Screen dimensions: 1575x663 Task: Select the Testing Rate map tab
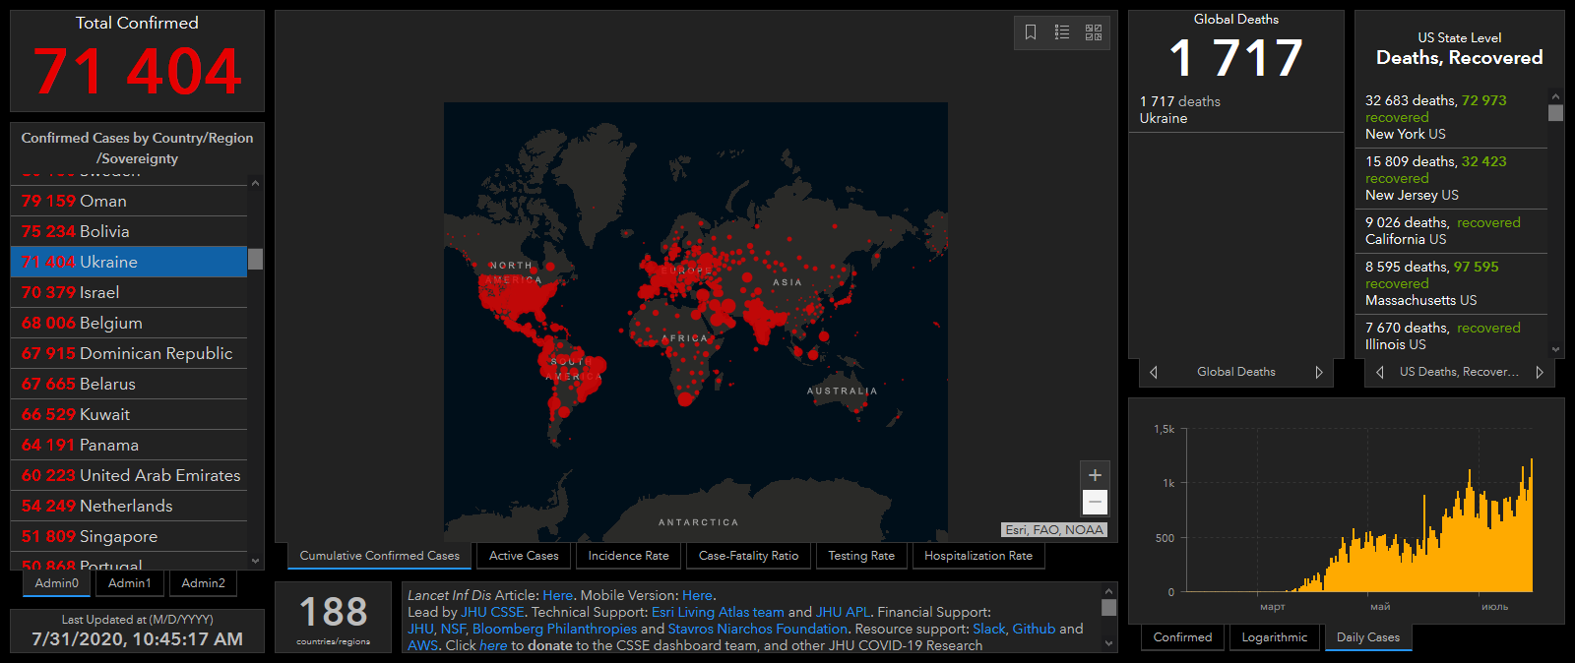pos(861,556)
